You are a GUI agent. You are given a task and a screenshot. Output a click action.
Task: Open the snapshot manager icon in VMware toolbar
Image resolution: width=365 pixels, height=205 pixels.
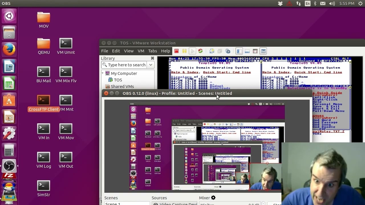[228, 51]
